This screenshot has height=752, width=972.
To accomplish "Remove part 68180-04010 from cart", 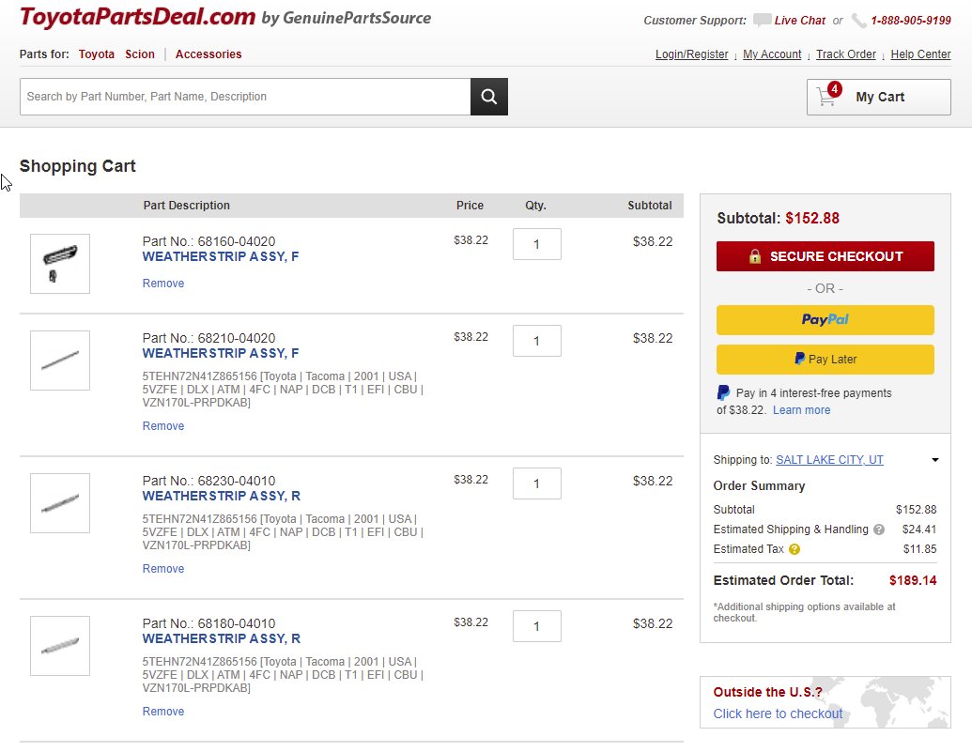I will point(163,711).
